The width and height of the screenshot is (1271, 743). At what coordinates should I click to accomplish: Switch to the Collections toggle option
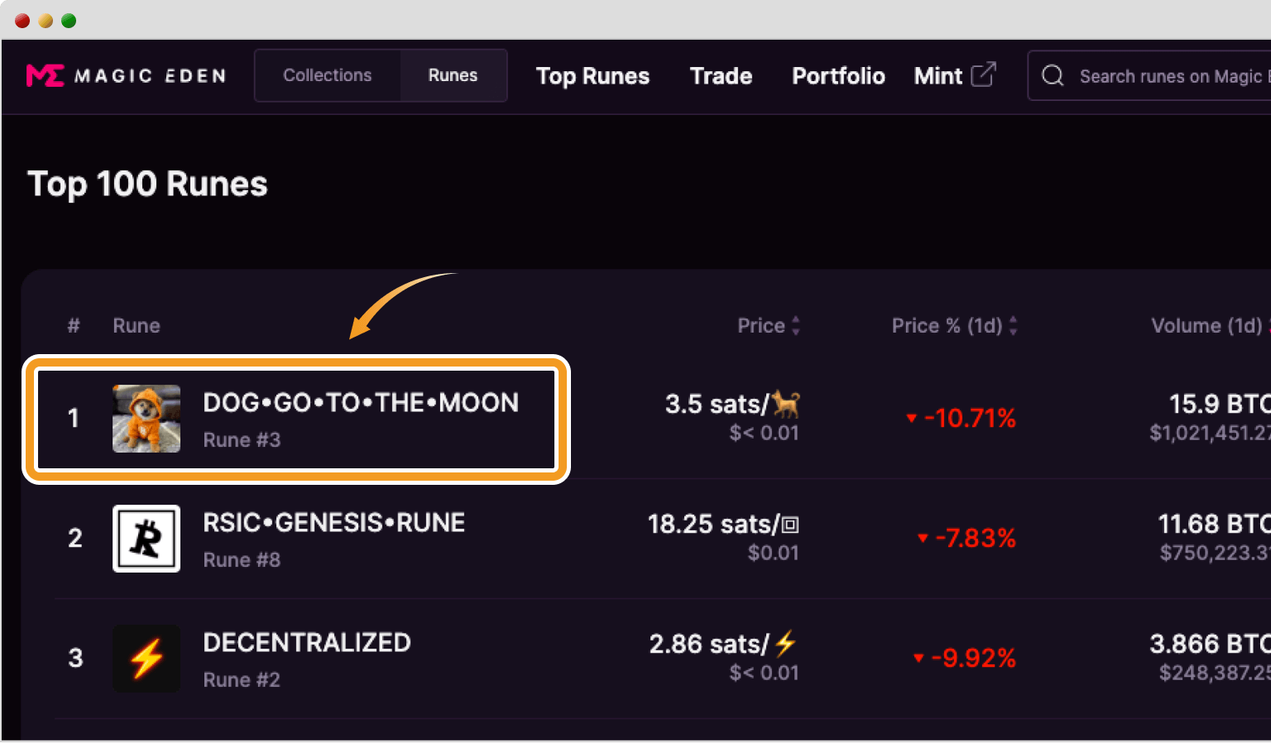pyautogui.click(x=328, y=75)
